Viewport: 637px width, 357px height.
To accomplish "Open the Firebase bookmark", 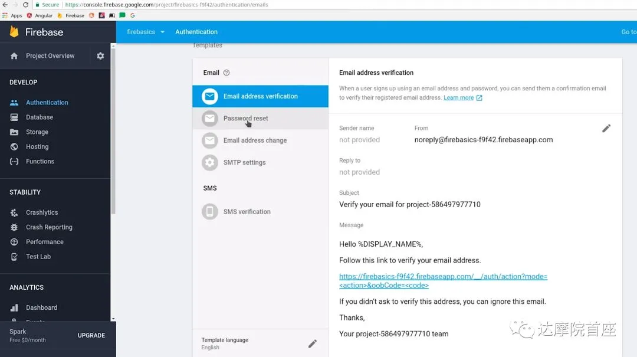I will click(71, 15).
